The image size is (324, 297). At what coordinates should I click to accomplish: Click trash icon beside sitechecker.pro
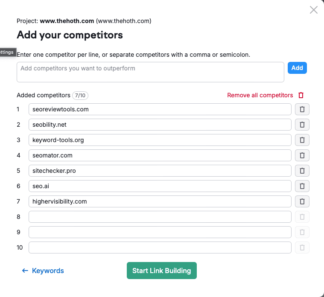(302, 171)
